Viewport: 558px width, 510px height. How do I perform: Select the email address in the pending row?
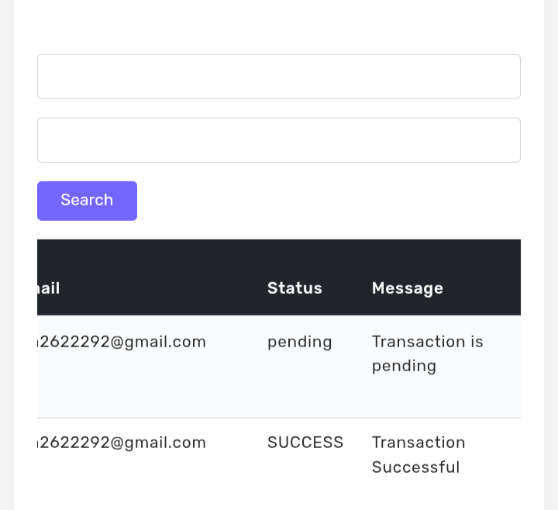tap(122, 342)
